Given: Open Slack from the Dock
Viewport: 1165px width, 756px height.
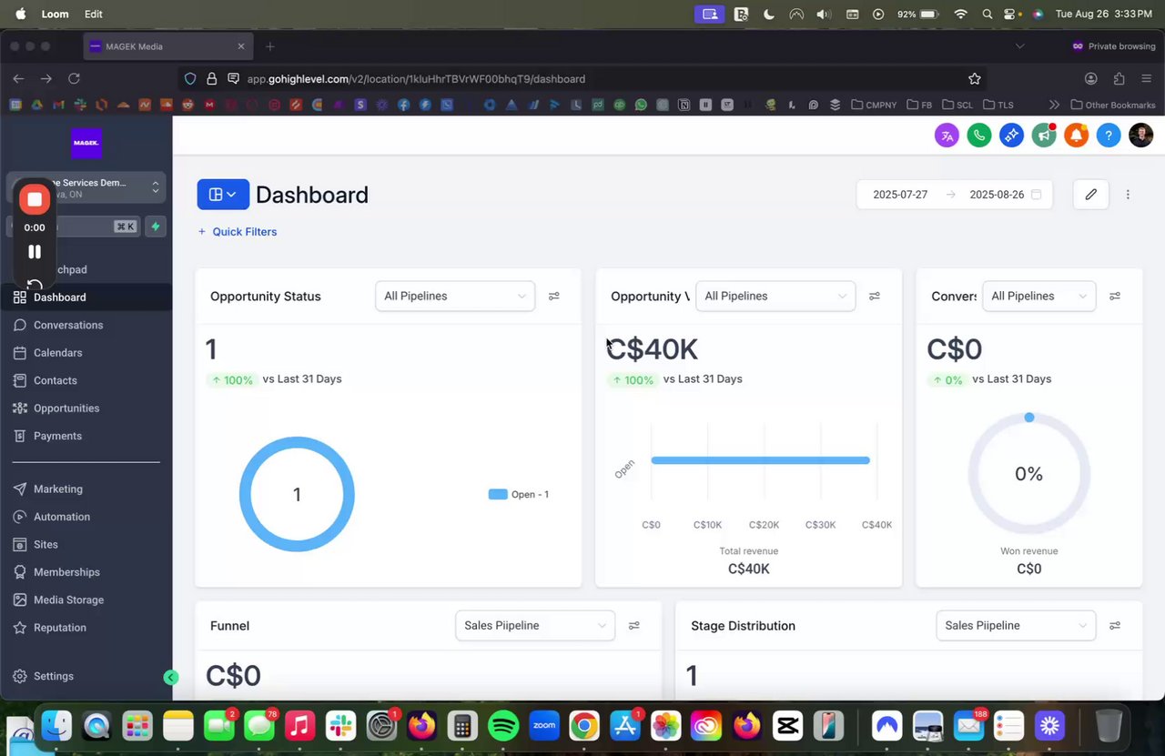Looking at the screenshot, I should pos(340,725).
